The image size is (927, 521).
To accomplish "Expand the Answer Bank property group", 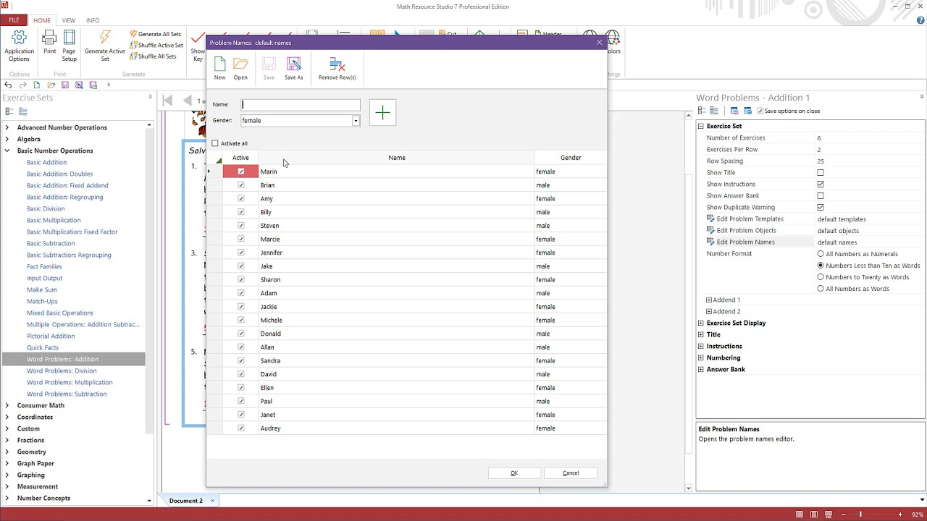I will pos(700,369).
